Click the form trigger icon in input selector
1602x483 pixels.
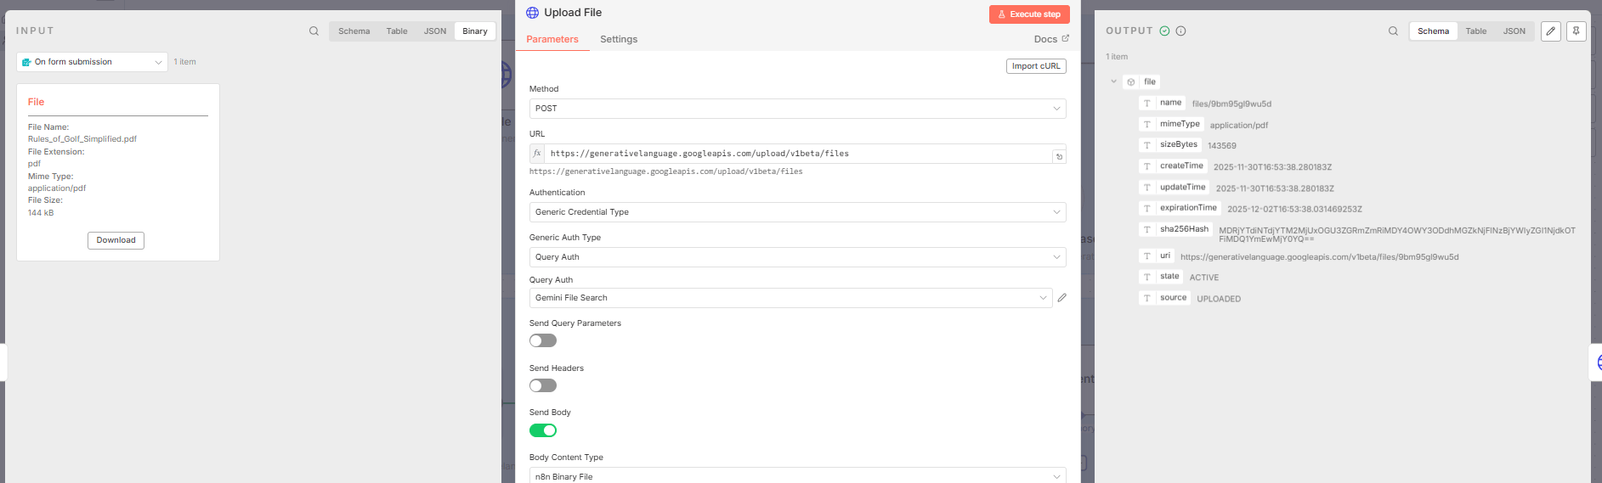(26, 62)
